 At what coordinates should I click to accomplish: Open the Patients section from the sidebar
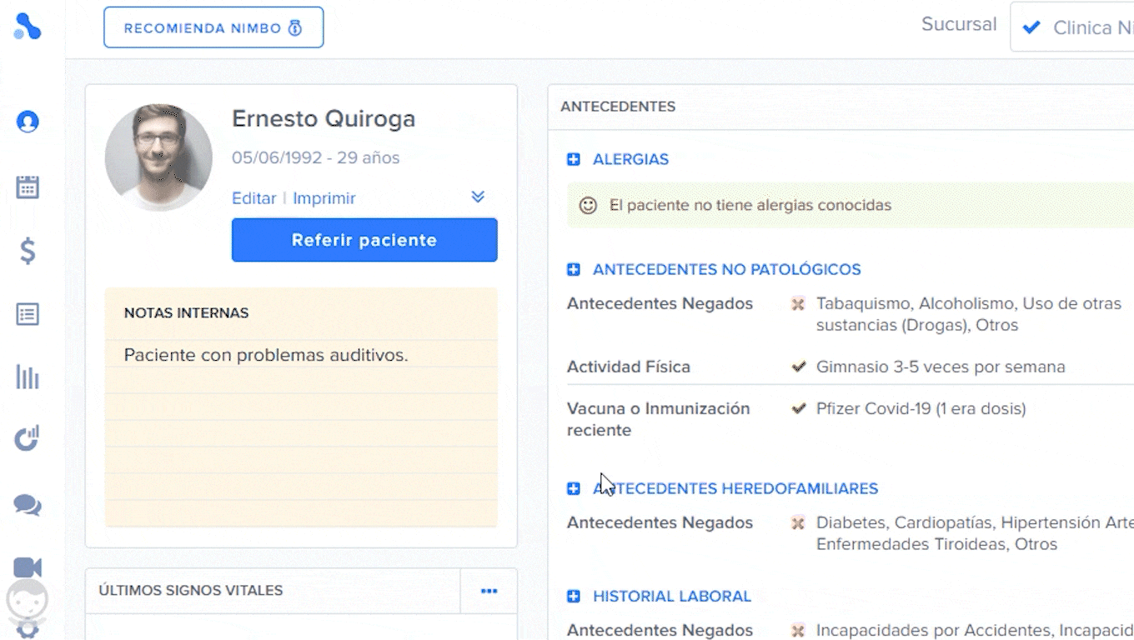pos(28,121)
